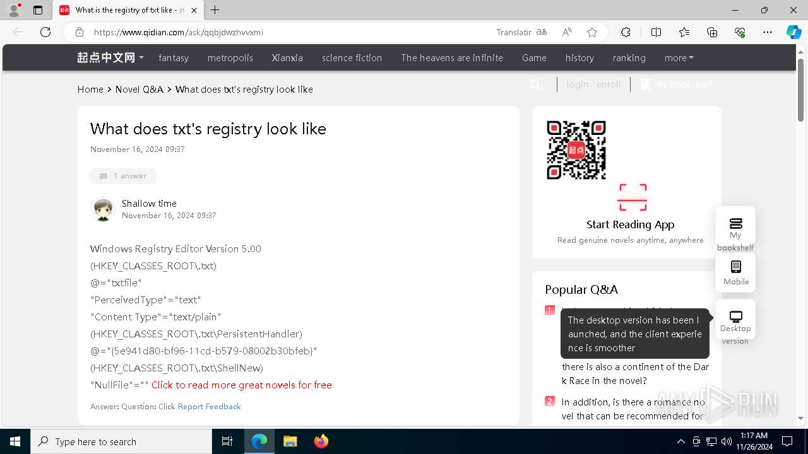This screenshot has height=454, width=808.
Task: Open the notifications center icon
Action: tap(787, 441)
